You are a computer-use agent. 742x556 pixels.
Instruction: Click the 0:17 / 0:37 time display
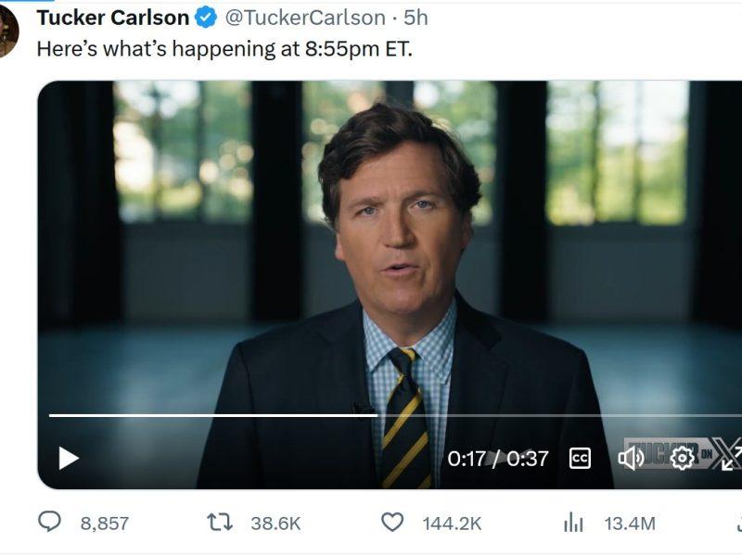tap(498, 459)
